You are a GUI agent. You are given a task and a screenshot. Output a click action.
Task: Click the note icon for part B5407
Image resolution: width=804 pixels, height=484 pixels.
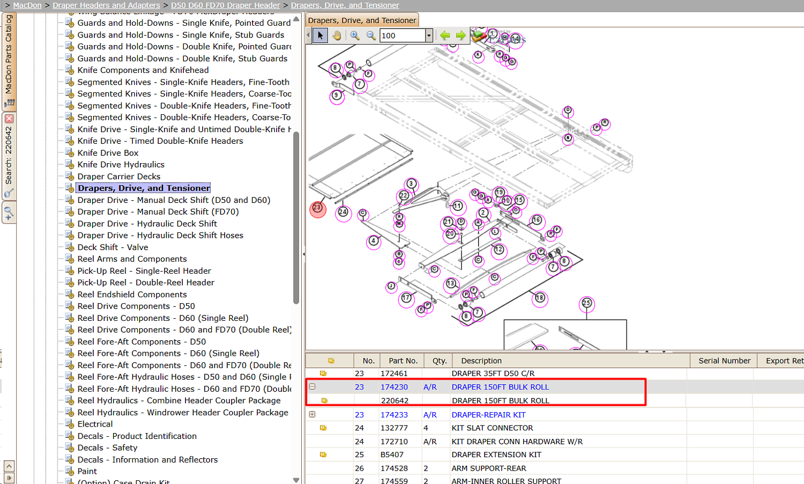click(x=323, y=454)
